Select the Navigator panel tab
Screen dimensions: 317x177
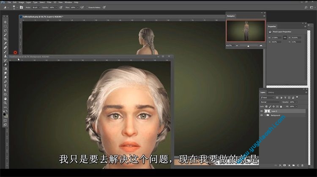pos(231,16)
